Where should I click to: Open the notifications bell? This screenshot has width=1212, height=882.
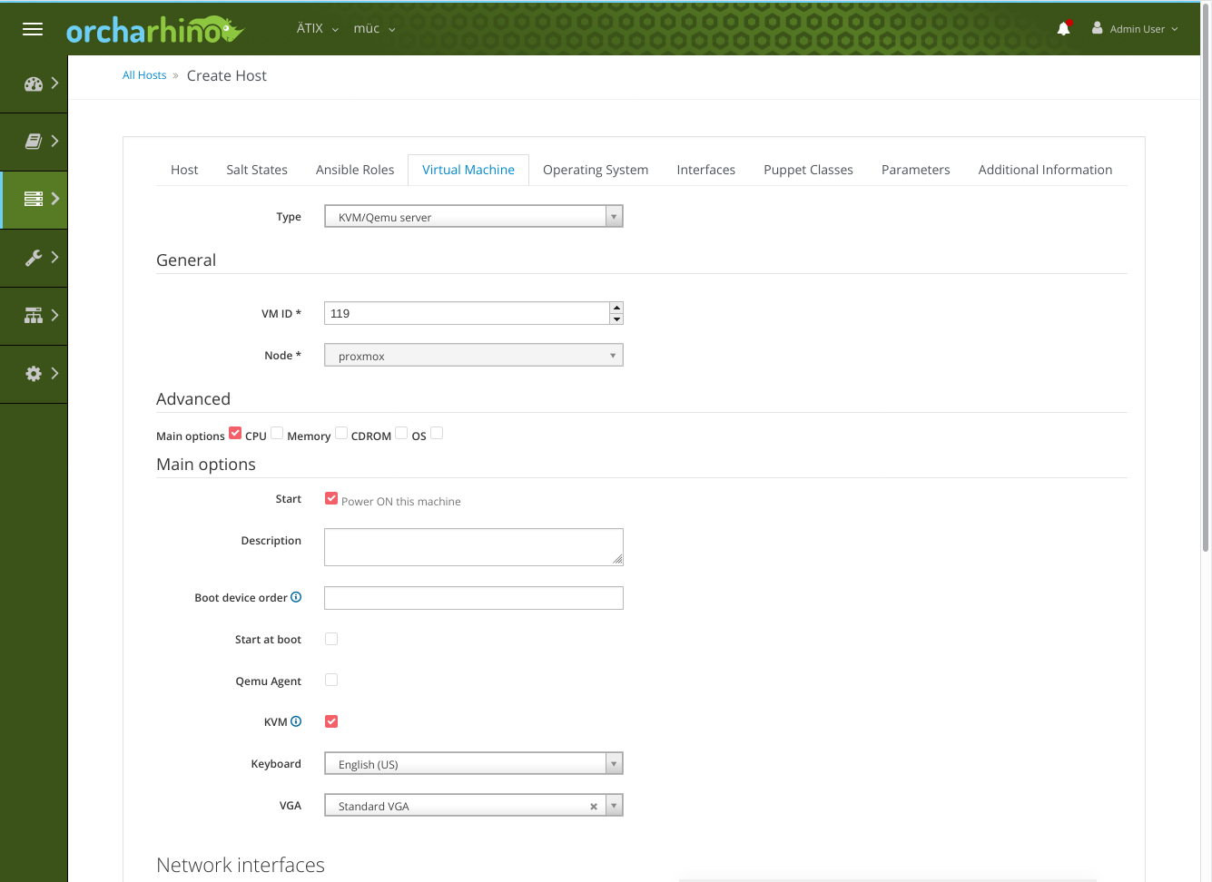tap(1064, 29)
